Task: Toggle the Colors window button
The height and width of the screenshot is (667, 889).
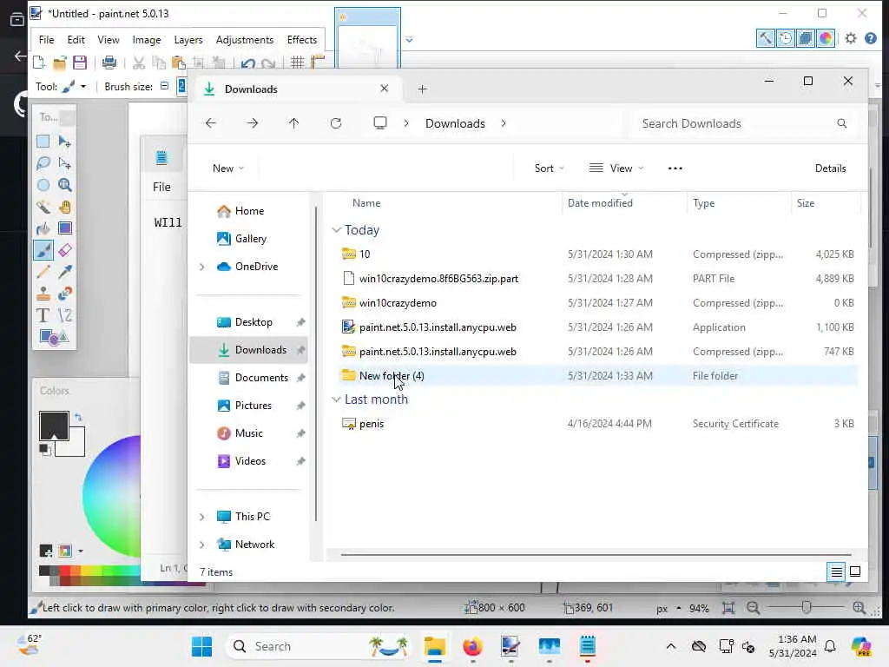Action: pos(826,38)
